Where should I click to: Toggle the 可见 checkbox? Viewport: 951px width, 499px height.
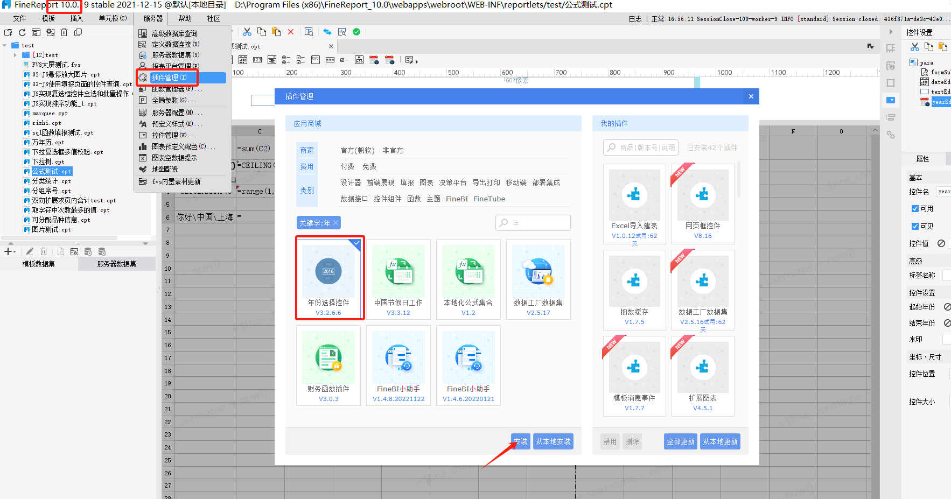(x=915, y=226)
